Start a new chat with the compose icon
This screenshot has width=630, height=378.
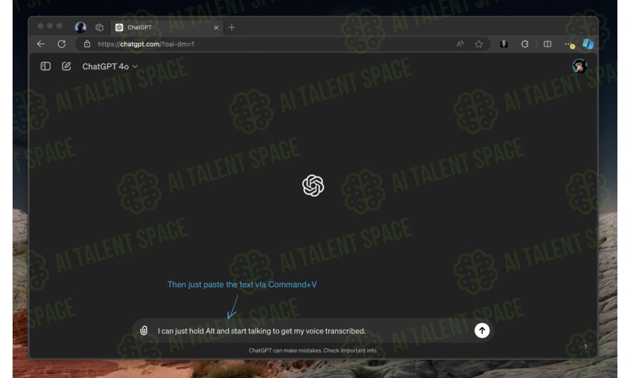[66, 66]
